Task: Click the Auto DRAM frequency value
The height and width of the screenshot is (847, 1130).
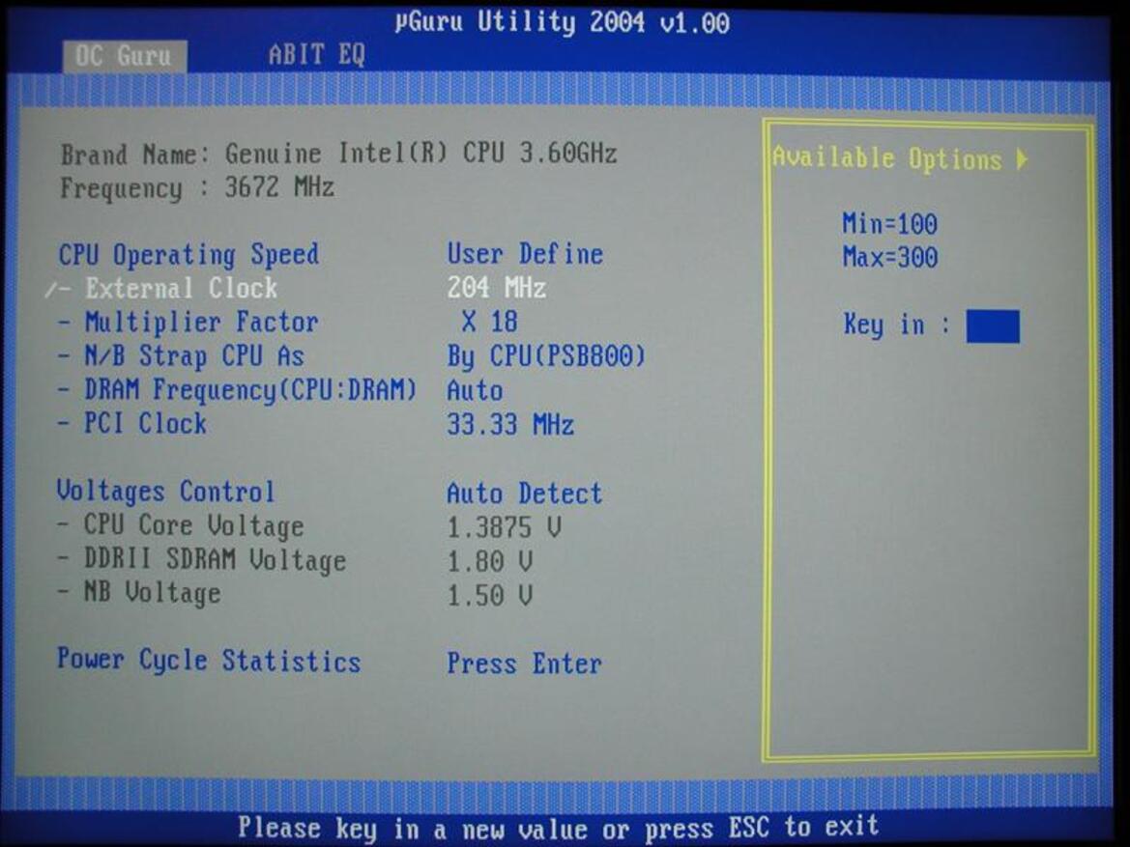Action: pyautogui.click(x=475, y=390)
